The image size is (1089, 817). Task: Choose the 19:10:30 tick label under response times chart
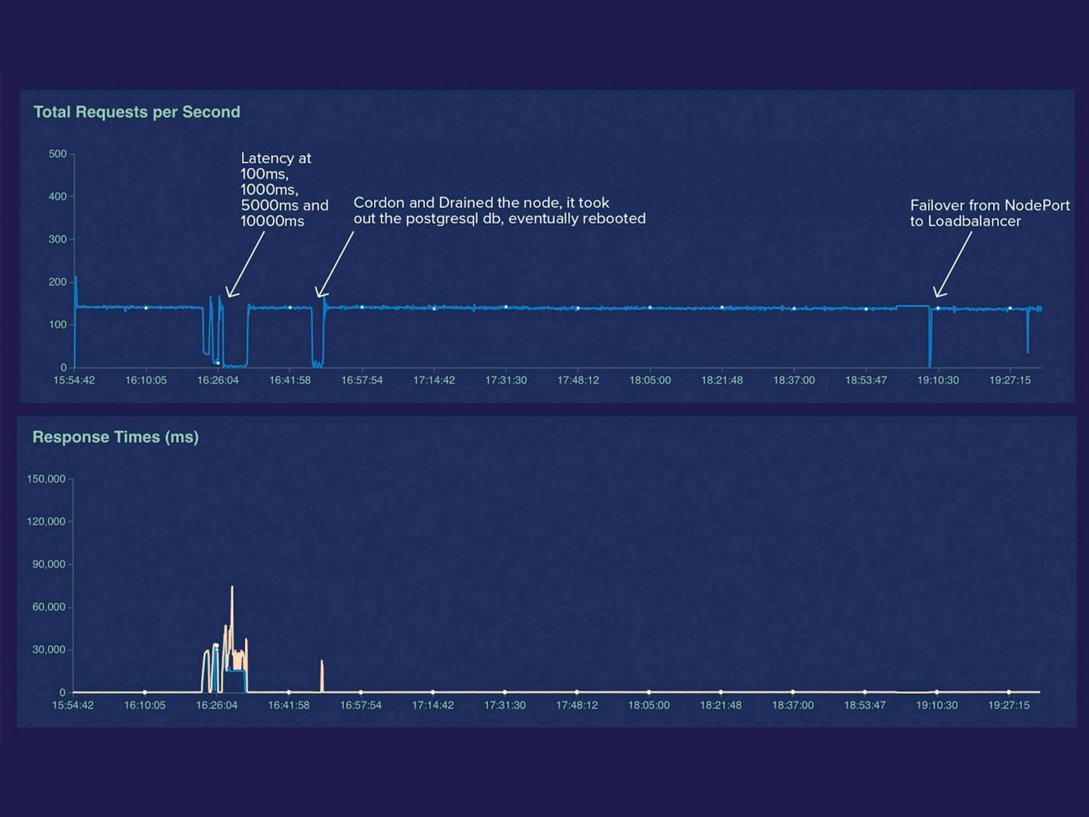tap(937, 705)
